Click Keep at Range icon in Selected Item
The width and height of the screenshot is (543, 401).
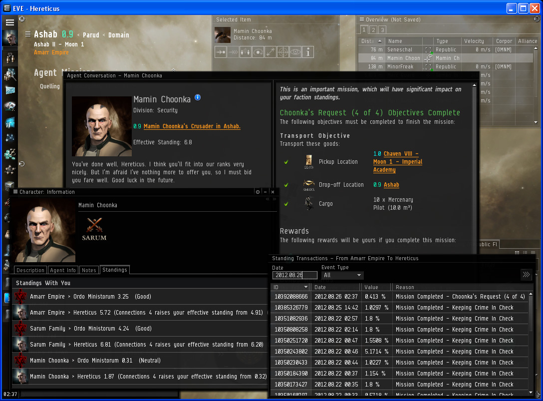click(x=271, y=52)
